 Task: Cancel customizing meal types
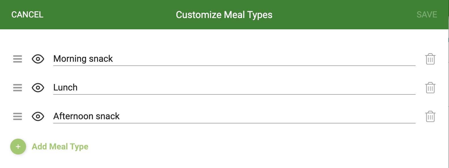(27, 15)
